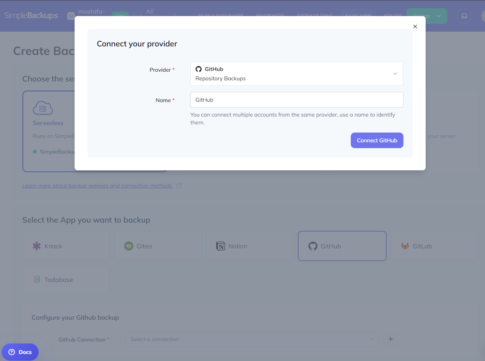This screenshot has height=361, width=485.
Task: Select the GitHub app tile icon
Action: [313, 246]
